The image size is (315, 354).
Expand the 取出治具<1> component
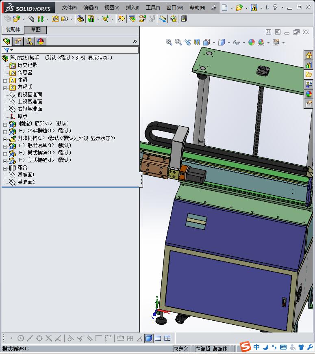tap(5, 147)
